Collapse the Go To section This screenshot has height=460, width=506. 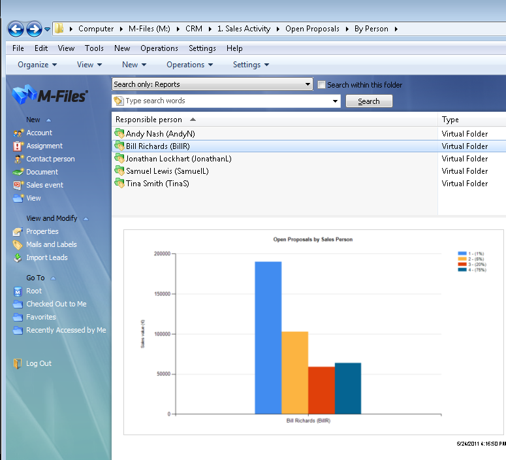pos(54,278)
